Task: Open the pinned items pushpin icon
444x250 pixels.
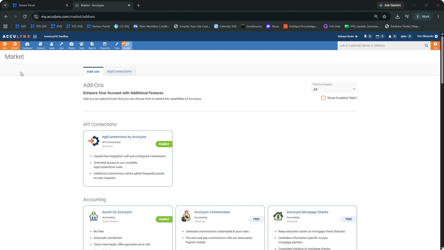Action: click(365, 36)
